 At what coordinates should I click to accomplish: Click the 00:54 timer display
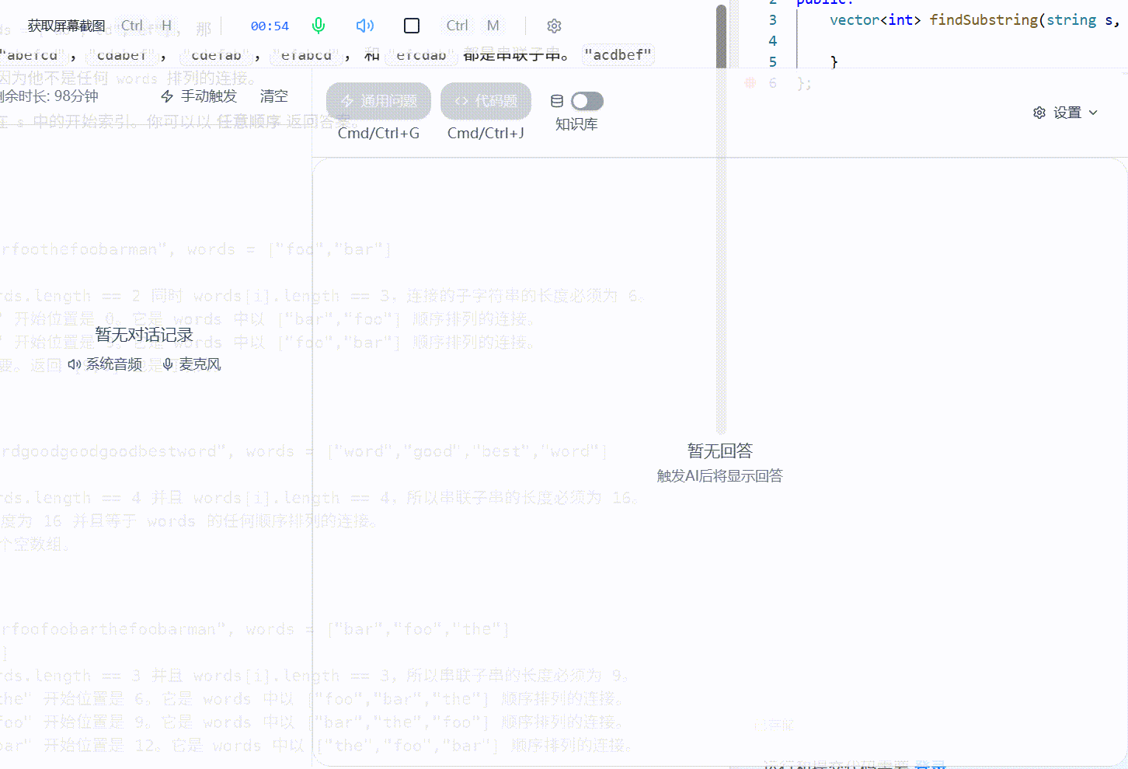pos(270,26)
